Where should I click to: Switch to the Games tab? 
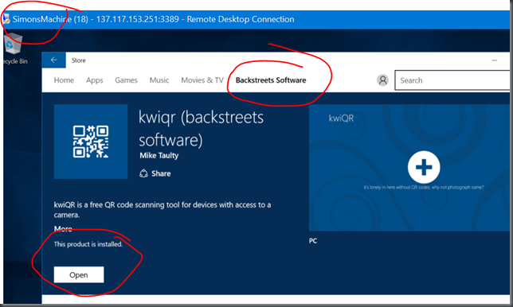coord(126,80)
